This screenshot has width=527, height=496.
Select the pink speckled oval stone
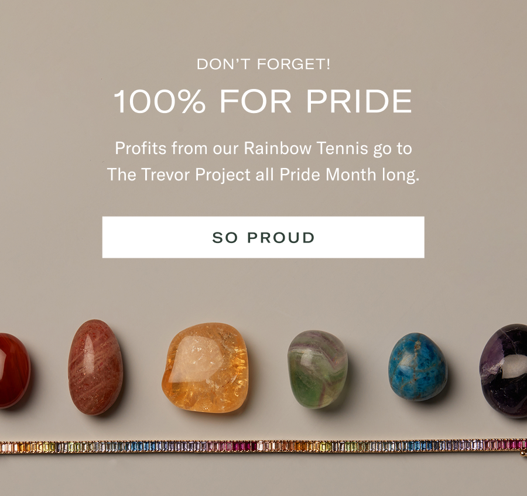[x=95, y=367]
